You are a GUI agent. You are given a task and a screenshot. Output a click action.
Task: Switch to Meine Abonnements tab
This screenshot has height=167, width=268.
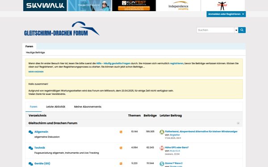[88, 107]
